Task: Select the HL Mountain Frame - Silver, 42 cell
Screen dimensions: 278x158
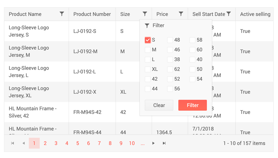Action: tap(36, 112)
